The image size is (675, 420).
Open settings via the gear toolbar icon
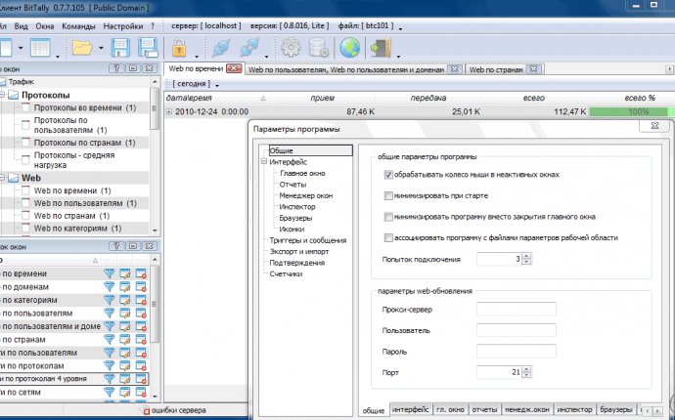coord(291,48)
